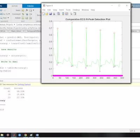The width and height of the screenshot is (140, 140).
Task: Open the Desktop menu of Figure 8
Action: (x=76, y=10)
